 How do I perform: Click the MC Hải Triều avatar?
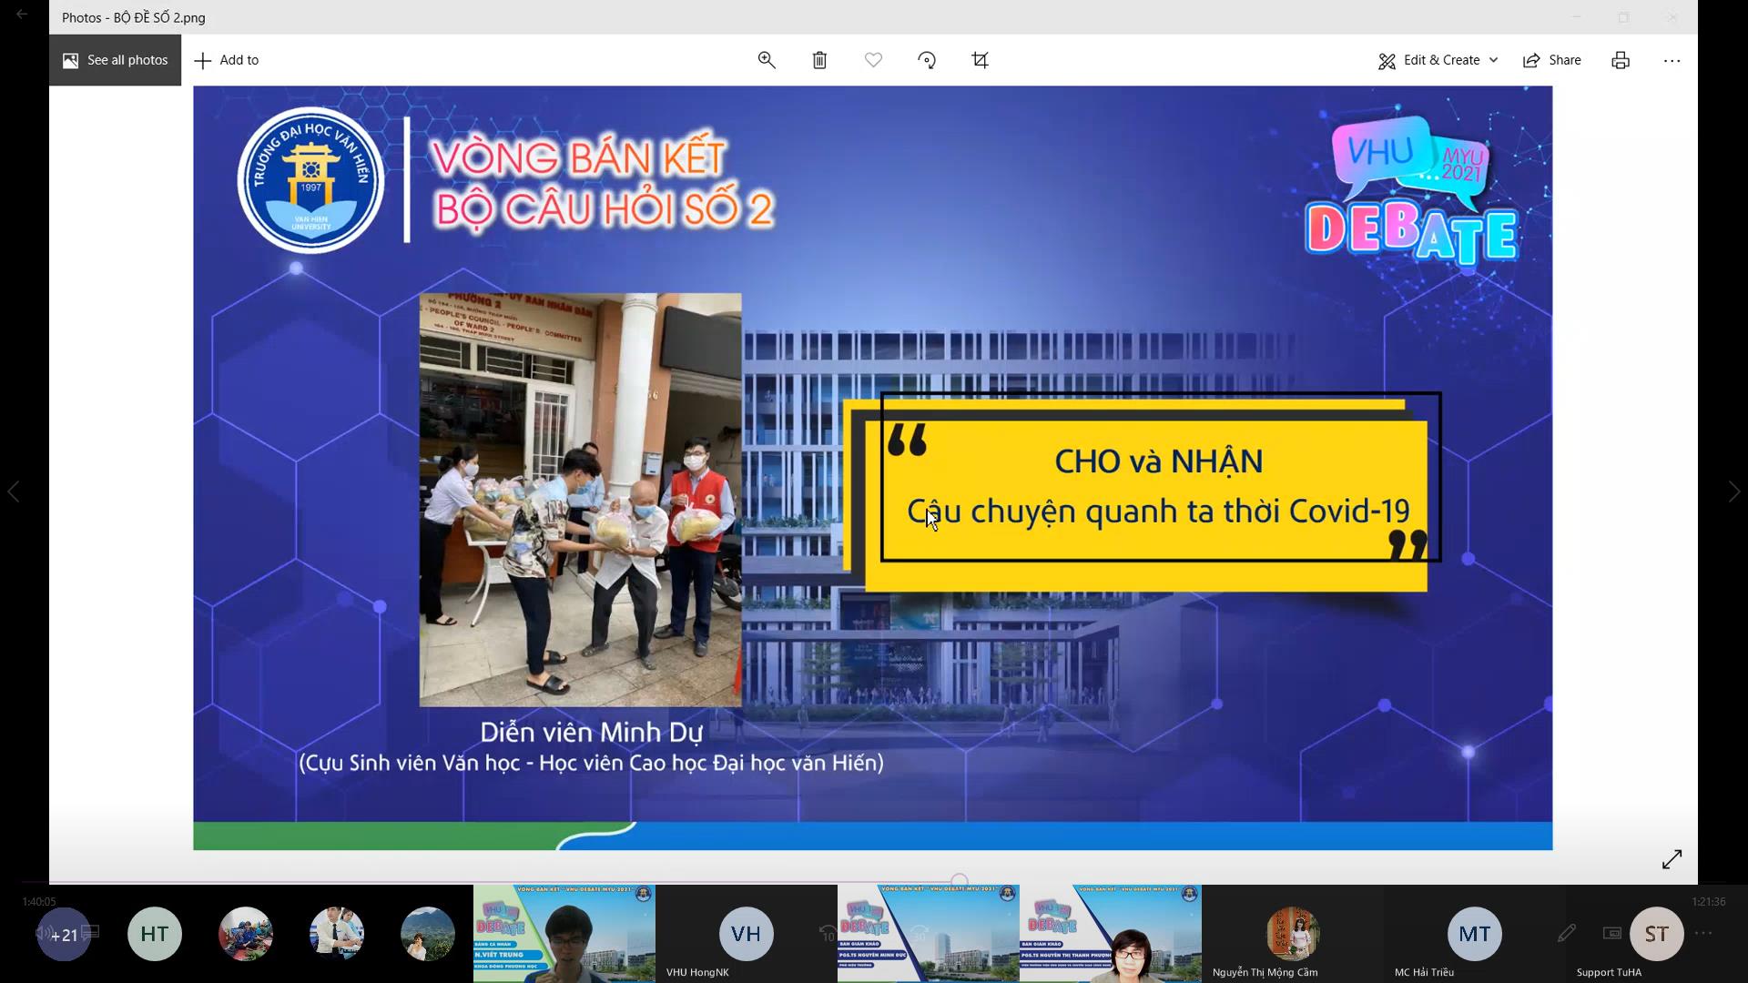tap(1474, 934)
